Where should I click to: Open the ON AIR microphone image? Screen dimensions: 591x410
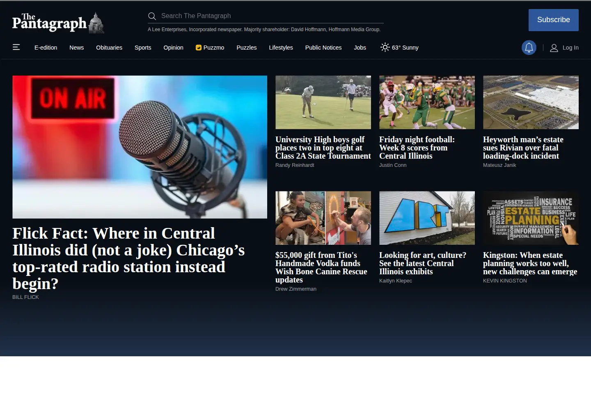pyautogui.click(x=140, y=147)
